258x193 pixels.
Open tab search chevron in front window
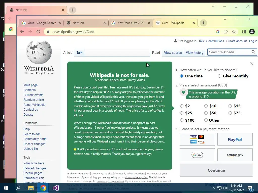(x=225, y=19)
